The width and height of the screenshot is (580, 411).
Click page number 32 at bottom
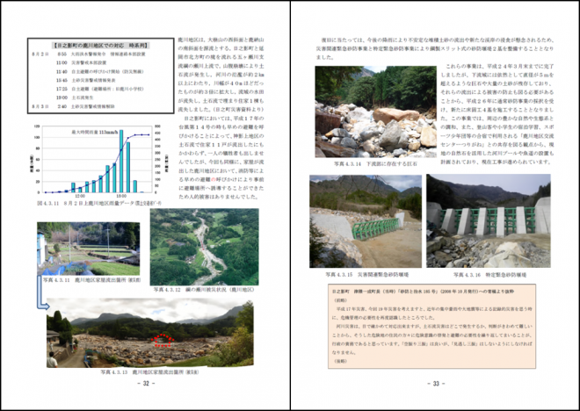(x=146, y=384)
